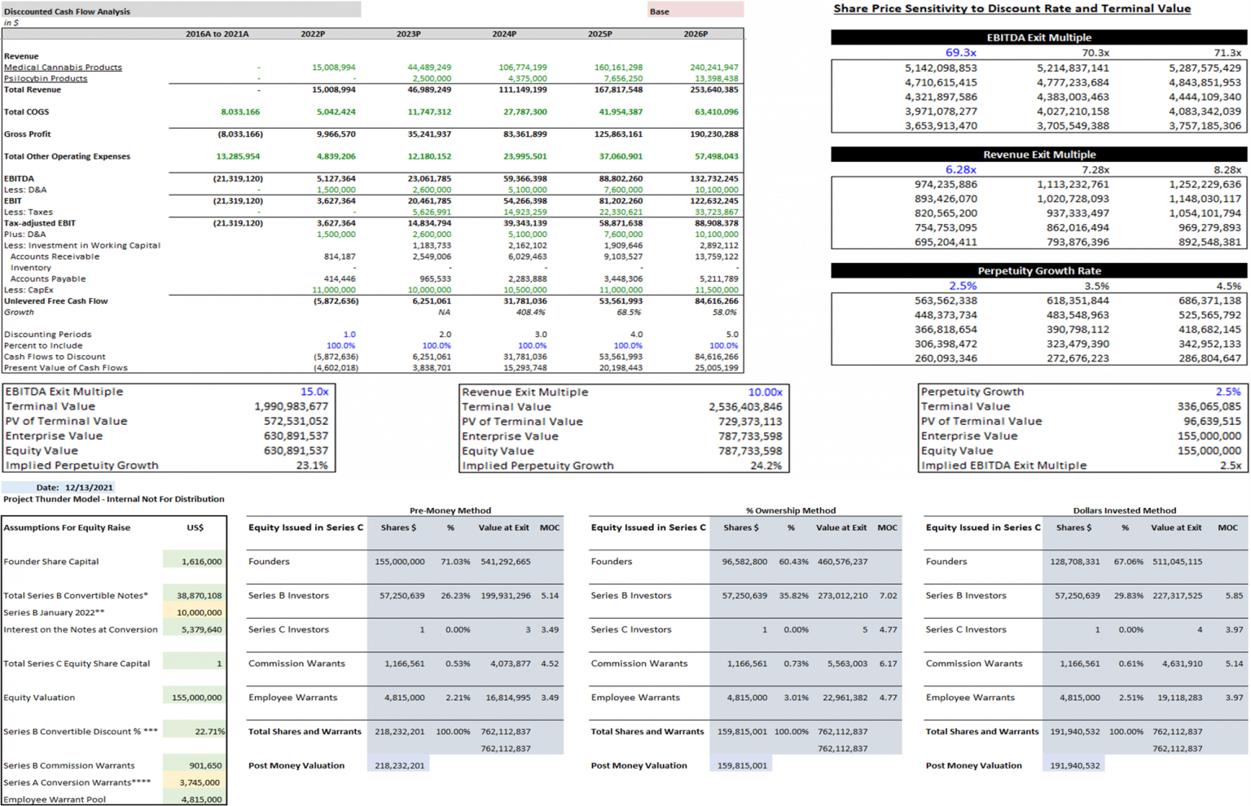The height and width of the screenshot is (806, 1251).
Task: Select sensitivity value 686,371,138
Action: pos(1210,301)
